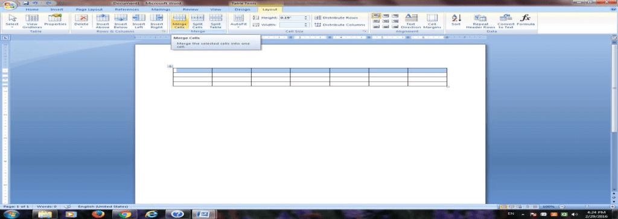
Task: Click Split Cells
Action: [197, 21]
